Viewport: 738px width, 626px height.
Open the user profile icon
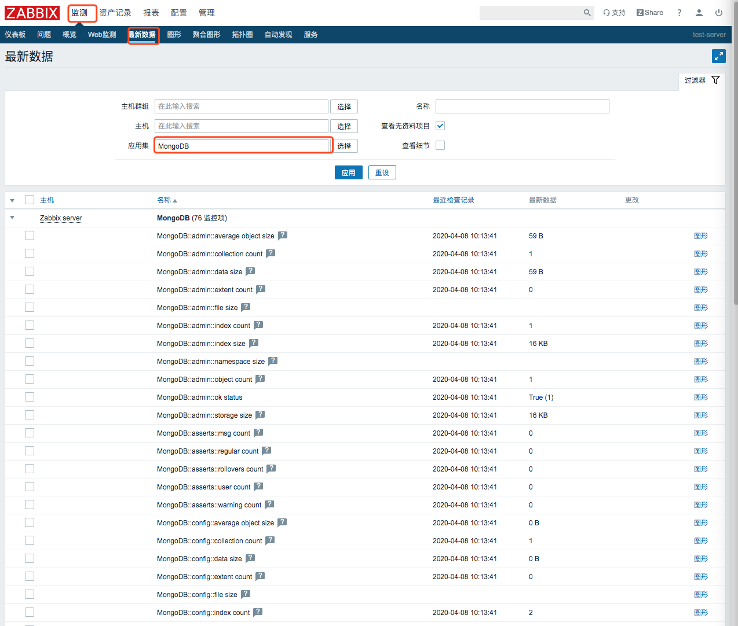(699, 13)
